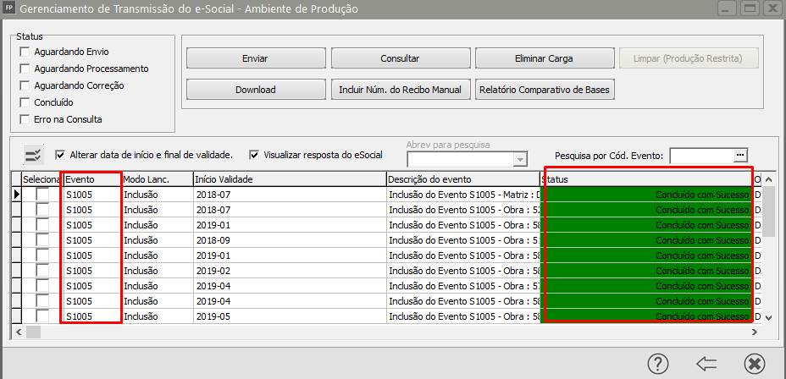The height and width of the screenshot is (379, 786).
Task: Click the select-all checklist icon
Action: click(33, 154)
